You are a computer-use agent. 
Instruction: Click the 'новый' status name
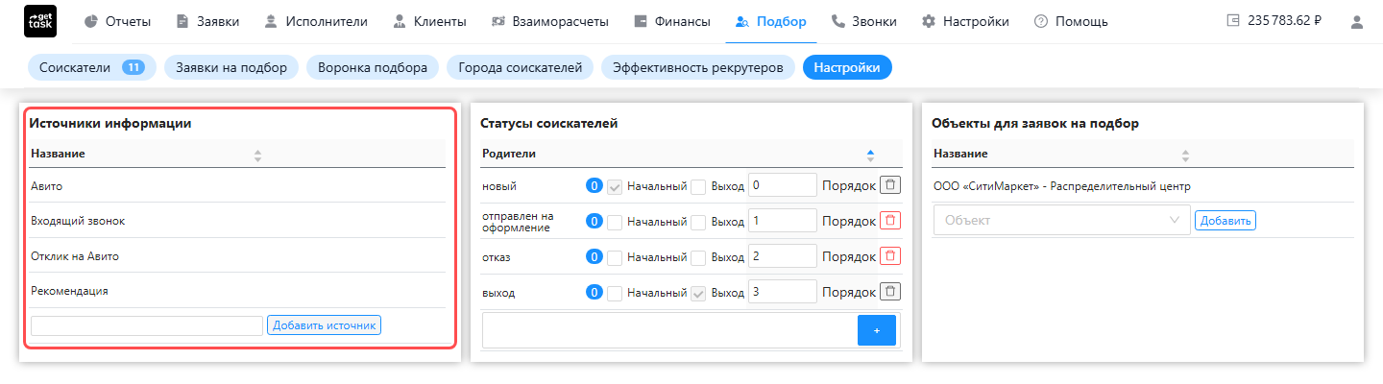click(499, 186)
